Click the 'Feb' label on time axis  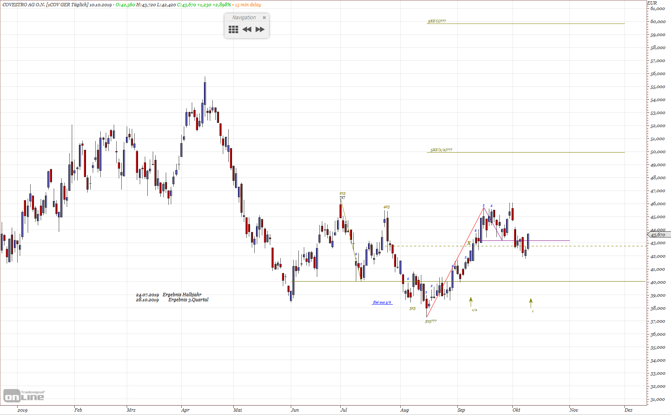pyautogui.click(x=78, y=410)
